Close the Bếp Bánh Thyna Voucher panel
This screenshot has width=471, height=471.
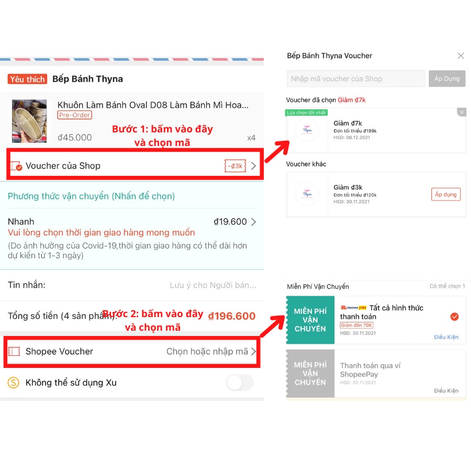tap(461, 55)
